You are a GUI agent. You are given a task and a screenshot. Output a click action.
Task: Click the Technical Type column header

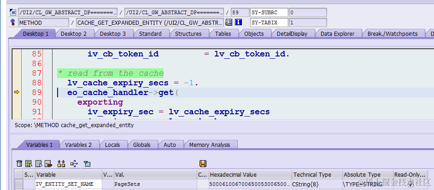(x=317, y=174)
